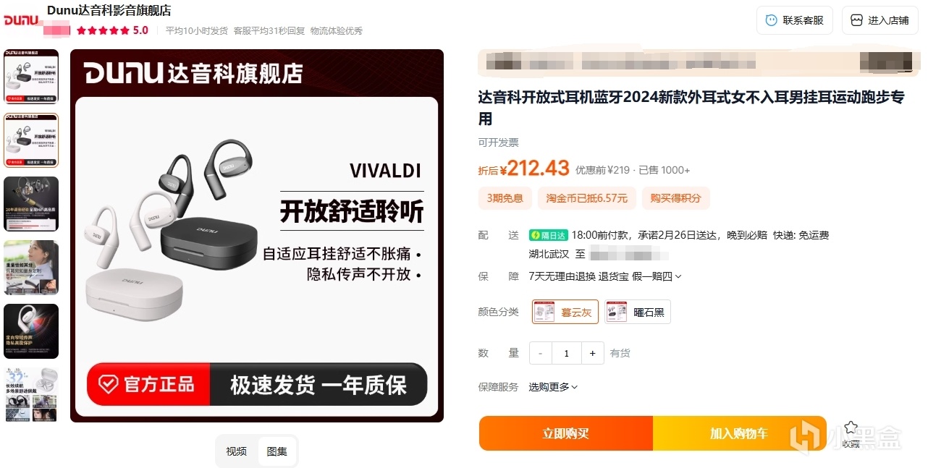Screen dimensions: 928x468
Task: Click the enter-store shop icon
Action: coord(857,20)
